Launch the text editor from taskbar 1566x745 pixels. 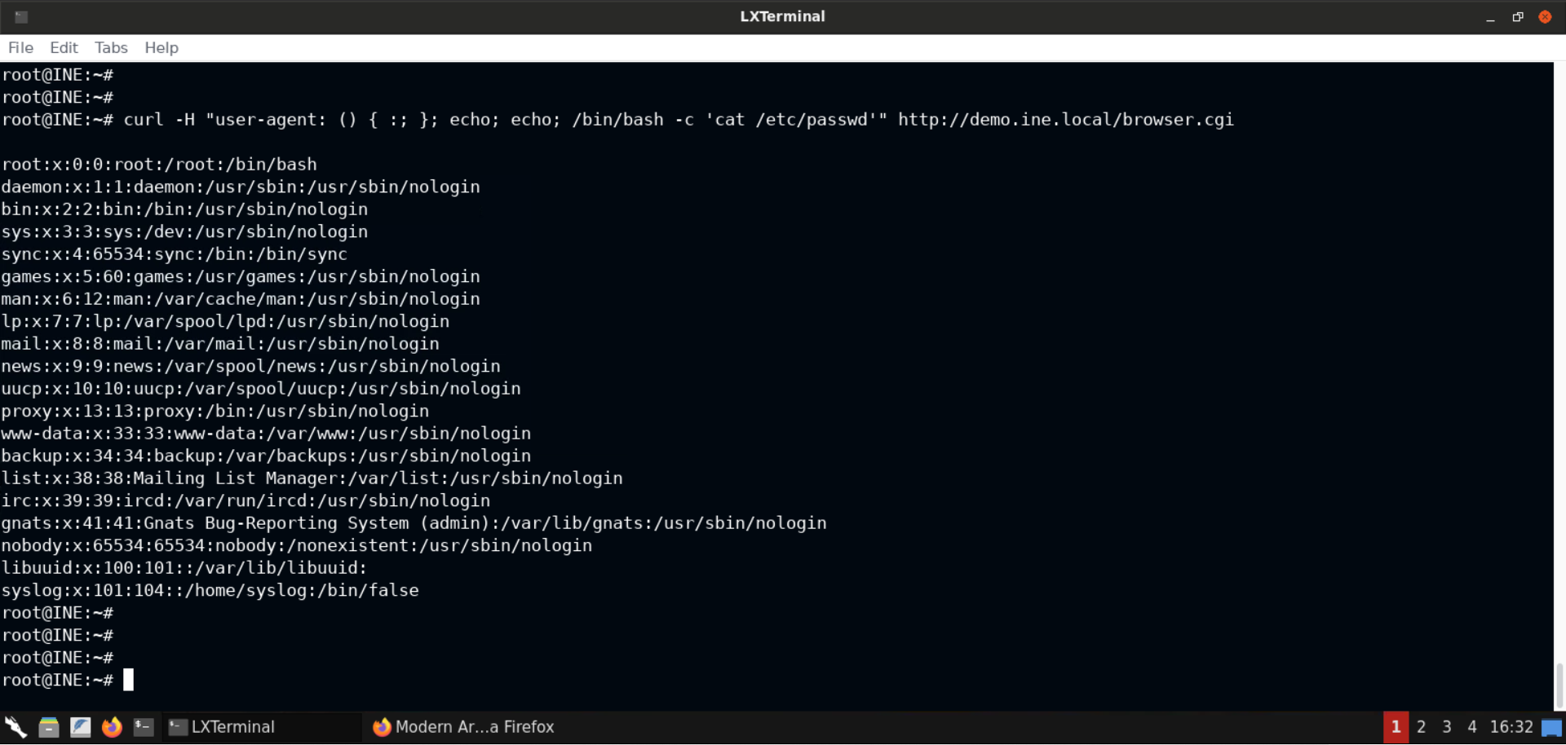coord(80,727)
